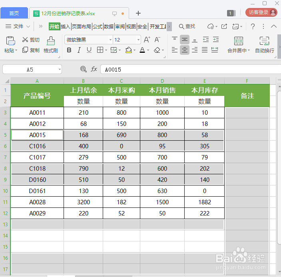281x277 pixels.
Task: Expand the Paste options arrow
Action: click(x=16, y=50)
